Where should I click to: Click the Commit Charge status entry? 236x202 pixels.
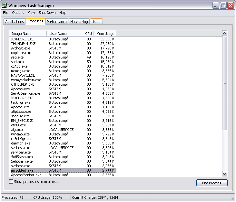point(109,197)
